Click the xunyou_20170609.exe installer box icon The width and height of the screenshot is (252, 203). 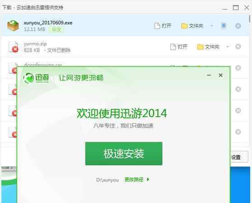(13, 25)
